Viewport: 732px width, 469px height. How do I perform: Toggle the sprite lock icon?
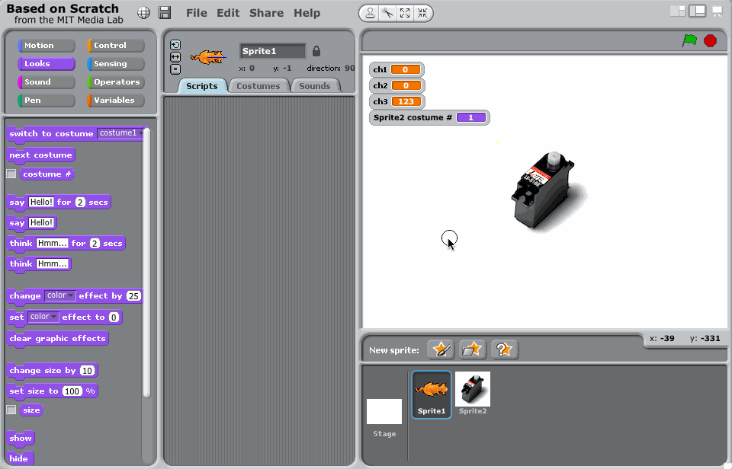point(316,51)
